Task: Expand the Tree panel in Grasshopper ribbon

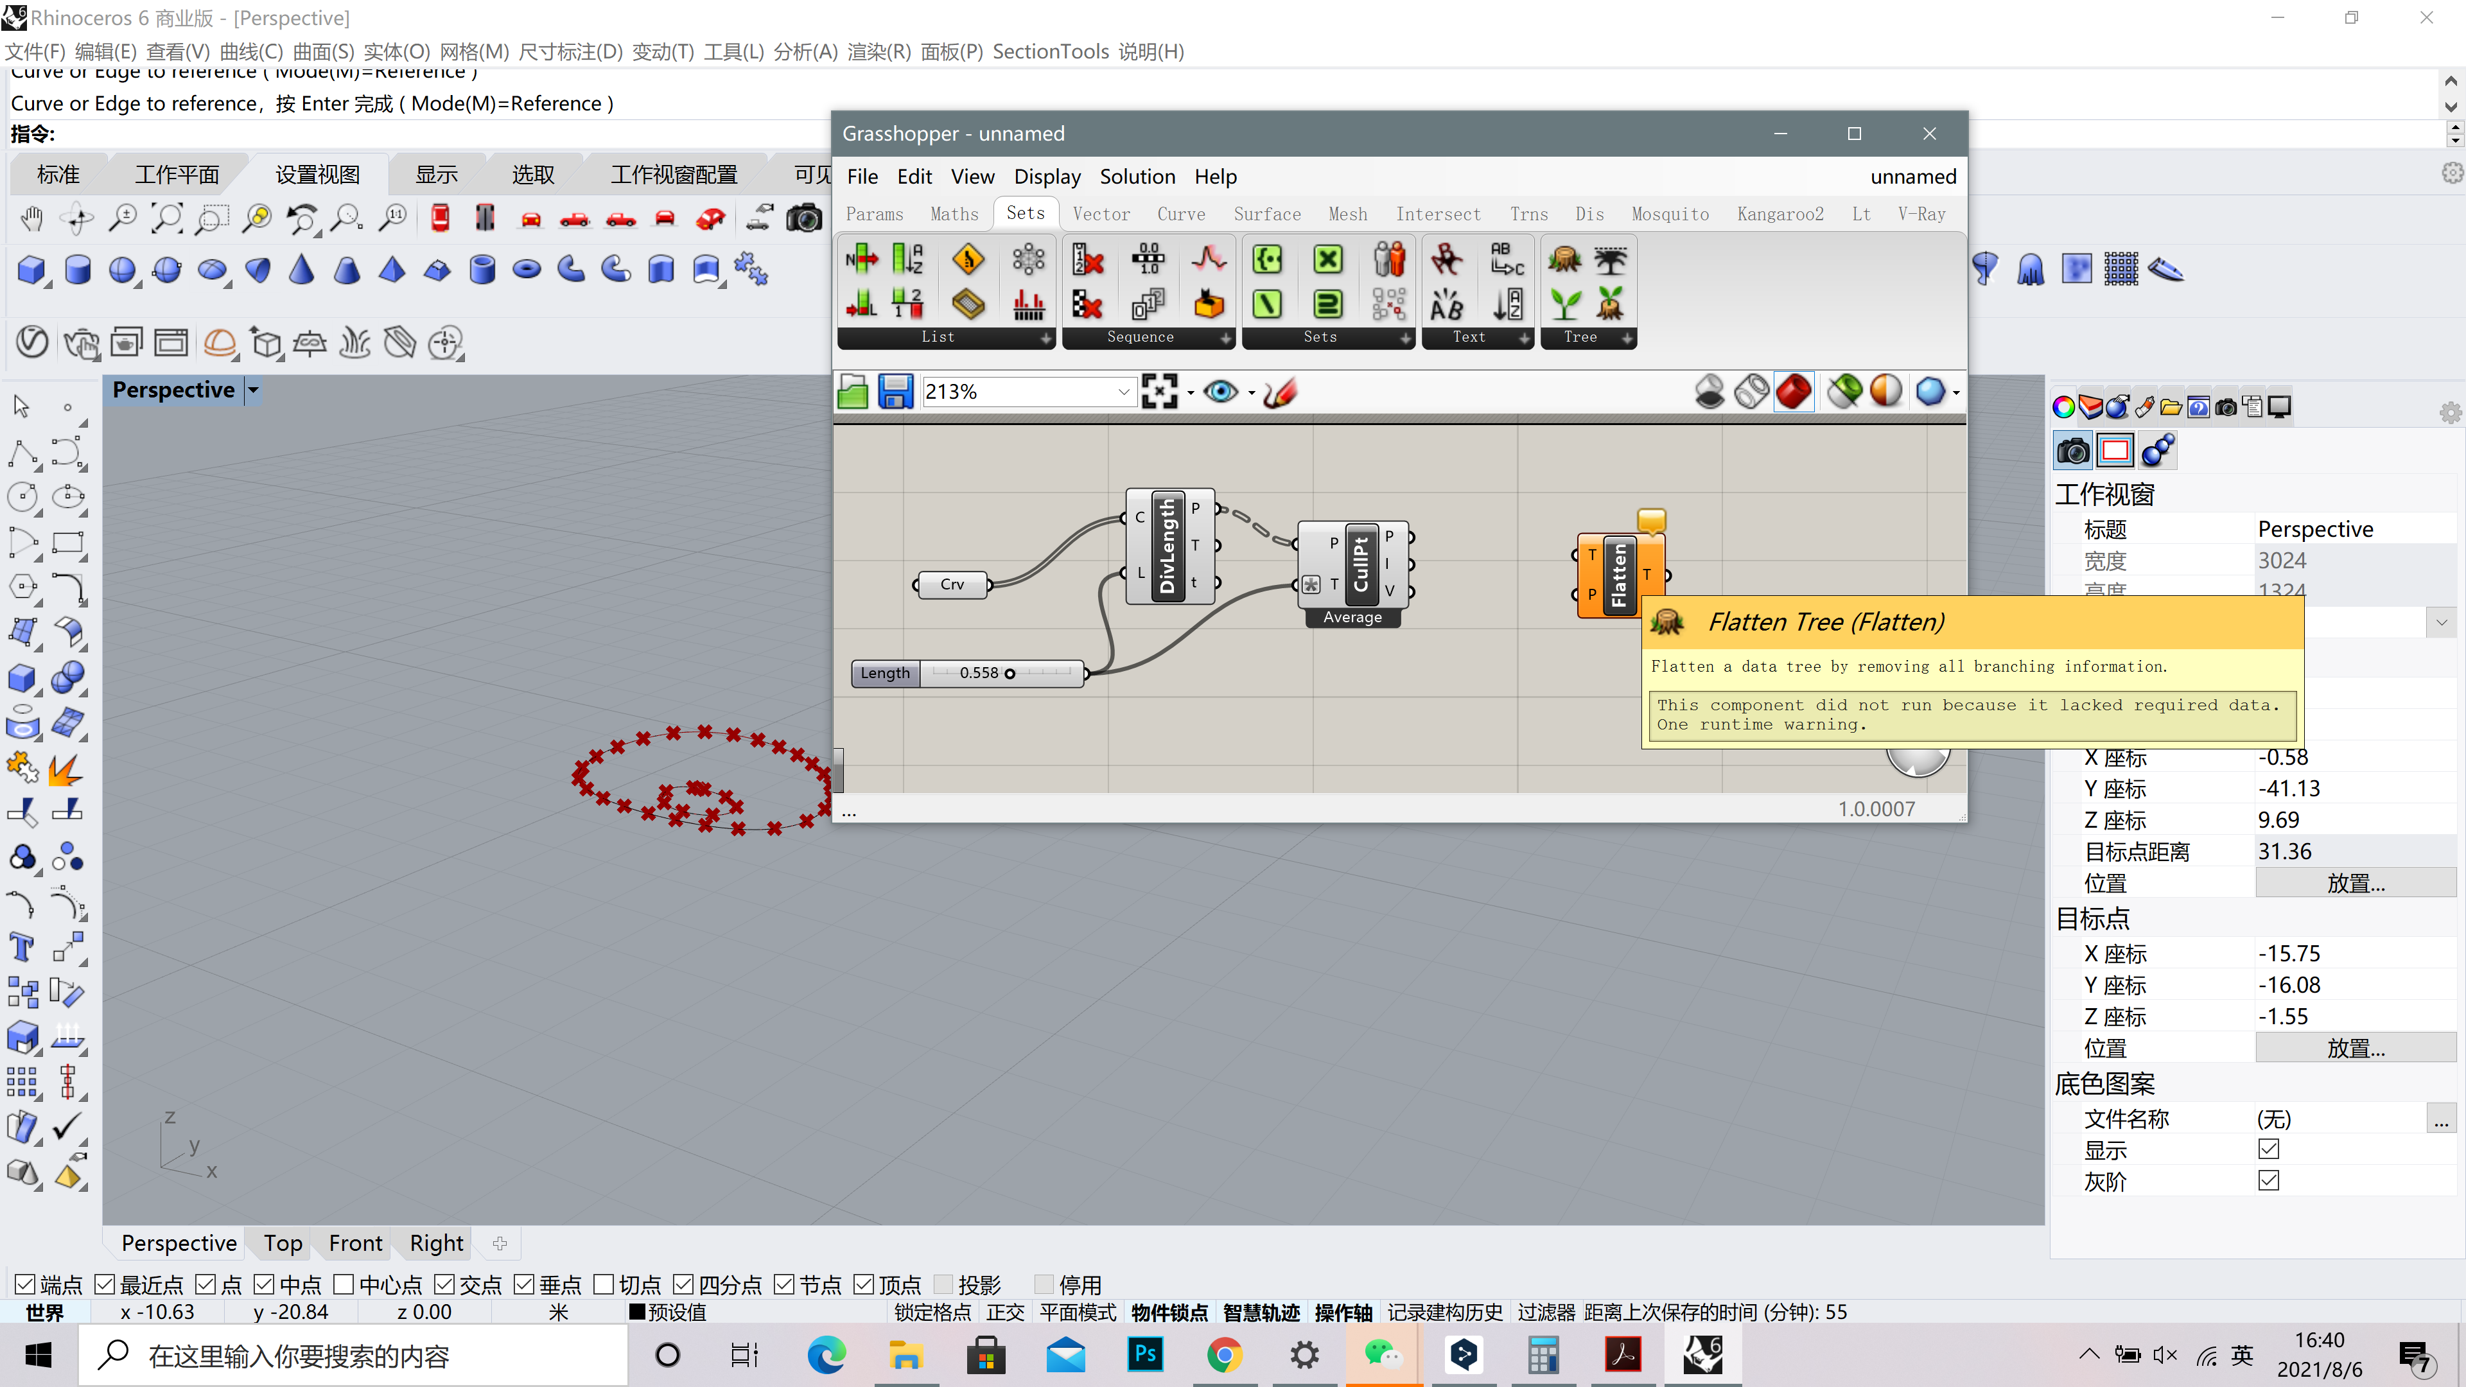Action: (1627, 338)
